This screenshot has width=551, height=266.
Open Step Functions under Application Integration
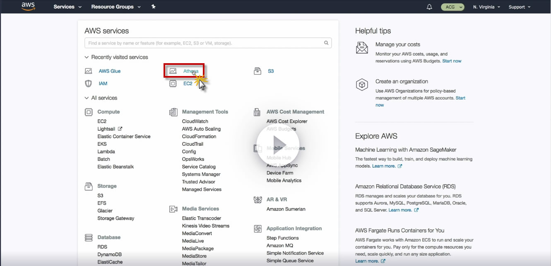(x=283, y=238)
